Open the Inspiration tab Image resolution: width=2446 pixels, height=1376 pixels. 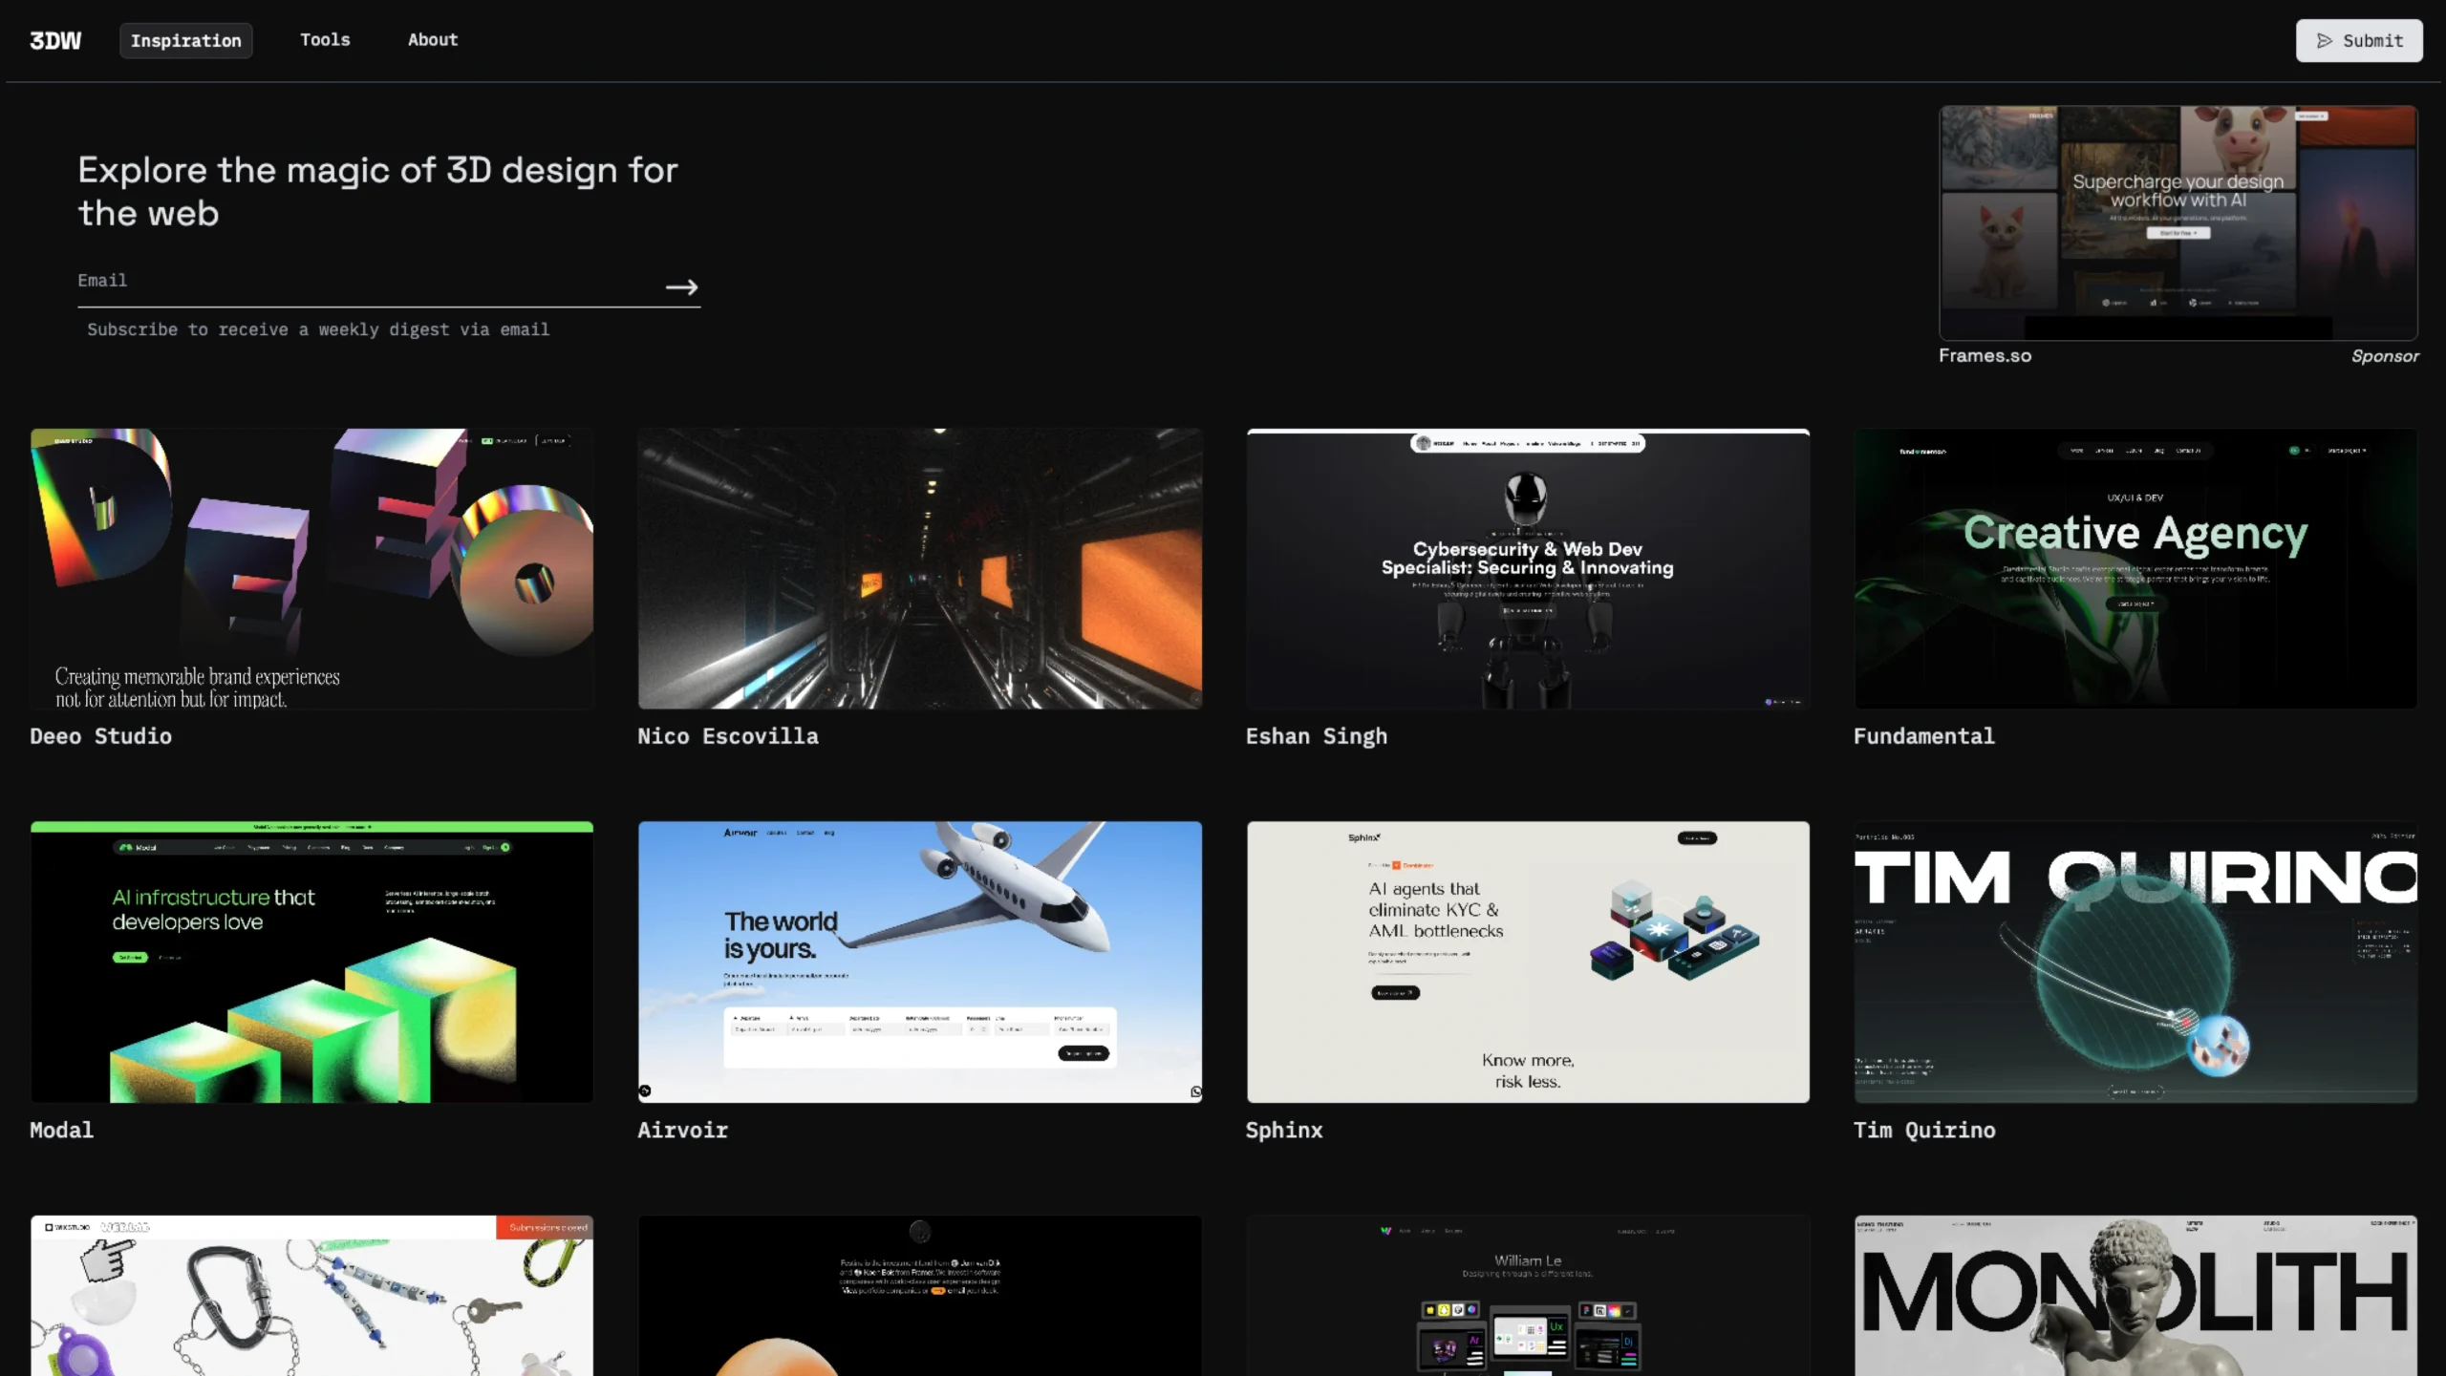[186, 40]
